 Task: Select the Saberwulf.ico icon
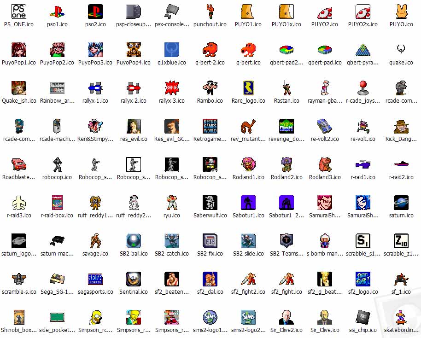pos(210,203)
